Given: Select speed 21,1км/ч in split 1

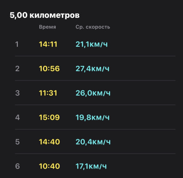Looking at the screenshot, I should pos(92,44).
